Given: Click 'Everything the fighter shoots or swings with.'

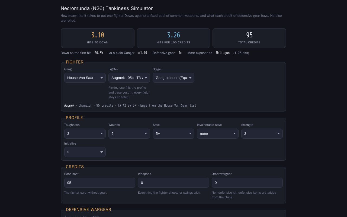Looking at the screenshot, I should 169,193.
